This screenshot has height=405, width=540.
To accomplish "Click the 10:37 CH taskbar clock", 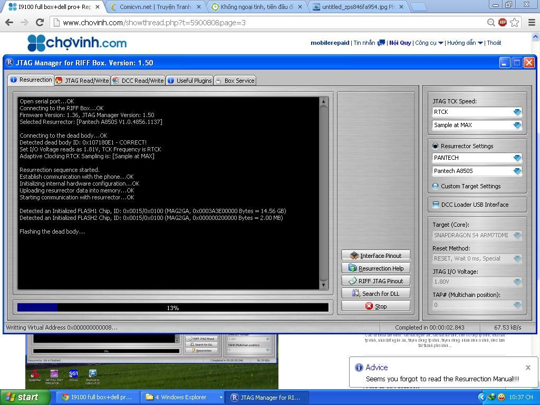I will tap(520, 398).
